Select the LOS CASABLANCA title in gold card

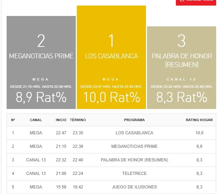pos(112,56)
